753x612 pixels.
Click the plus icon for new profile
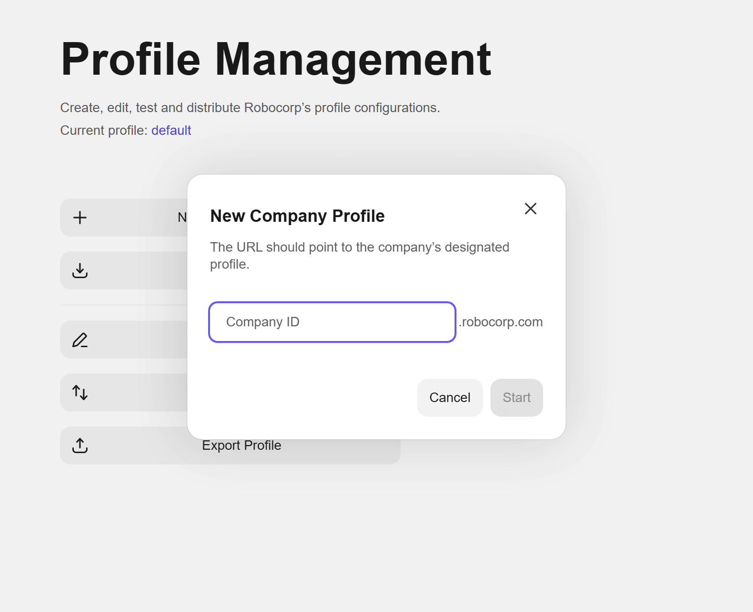point(80,218)
